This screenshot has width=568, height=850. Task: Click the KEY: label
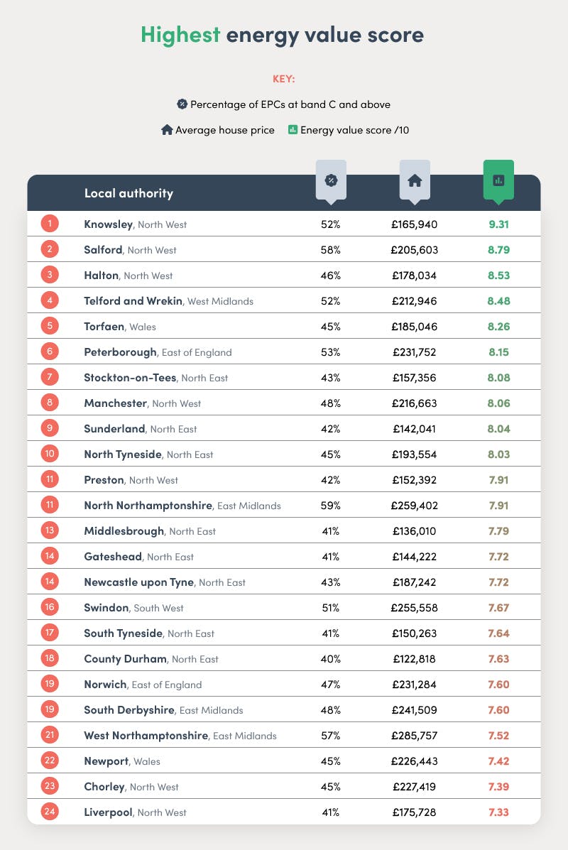pos(284,79)
